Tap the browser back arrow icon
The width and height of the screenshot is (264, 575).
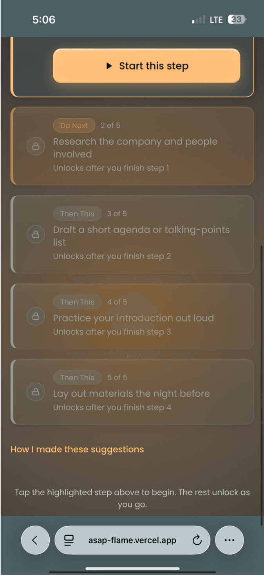coord(35,540)
